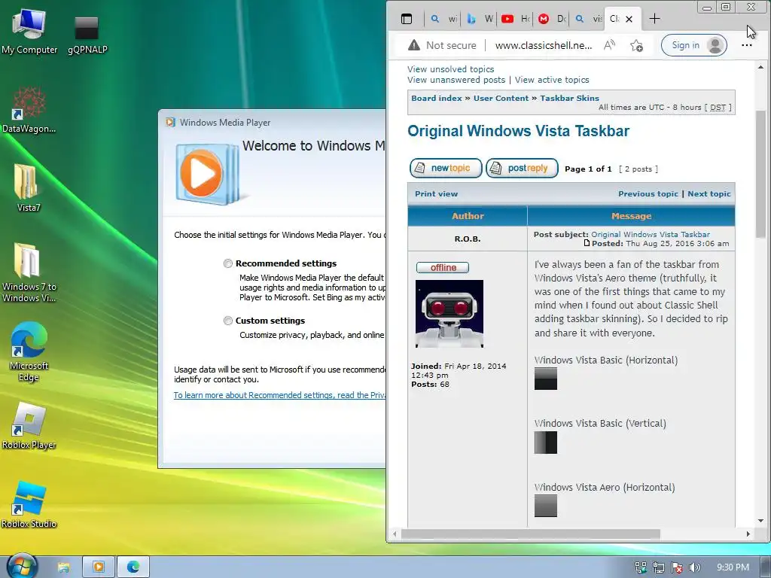Open a new tab in Edge
The width and height of the screenshot is (771, 578).
coord(654,19)
